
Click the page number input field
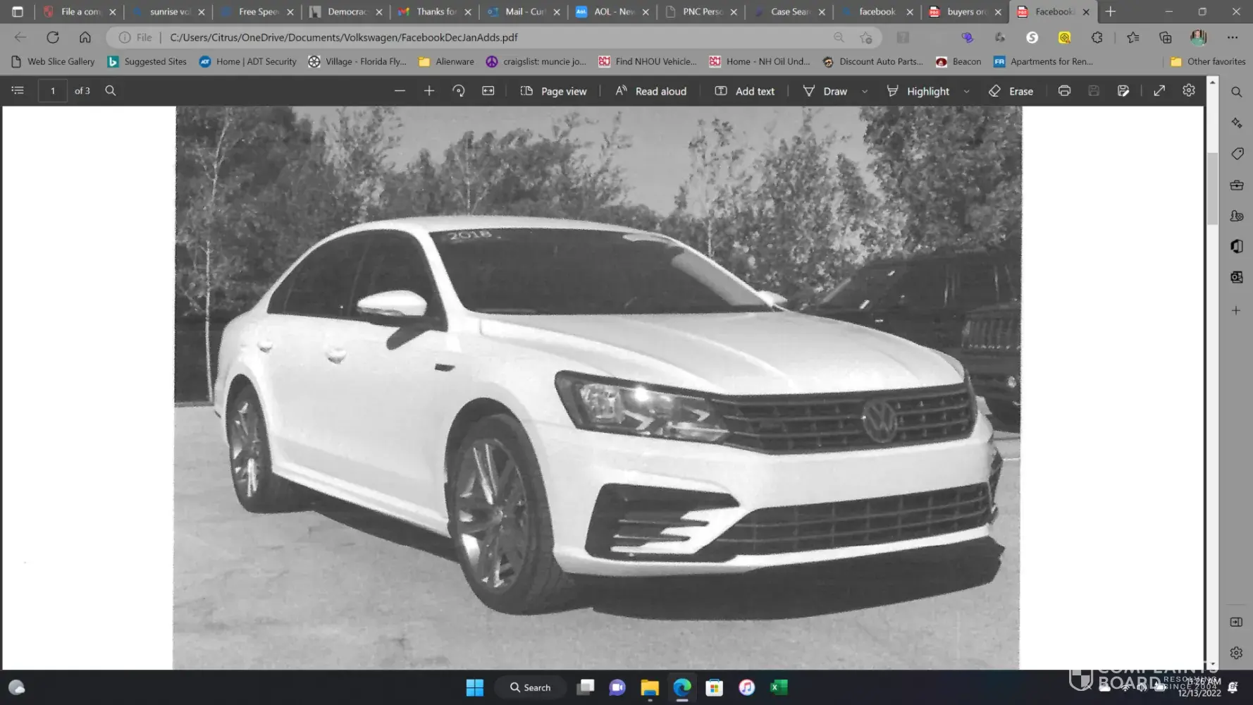click(53, 91)
